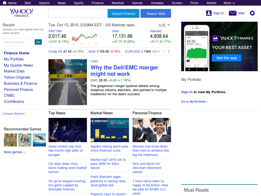Open the Dell/EMC merger headline
261x196 pixels.
click(x=124, y=71)
